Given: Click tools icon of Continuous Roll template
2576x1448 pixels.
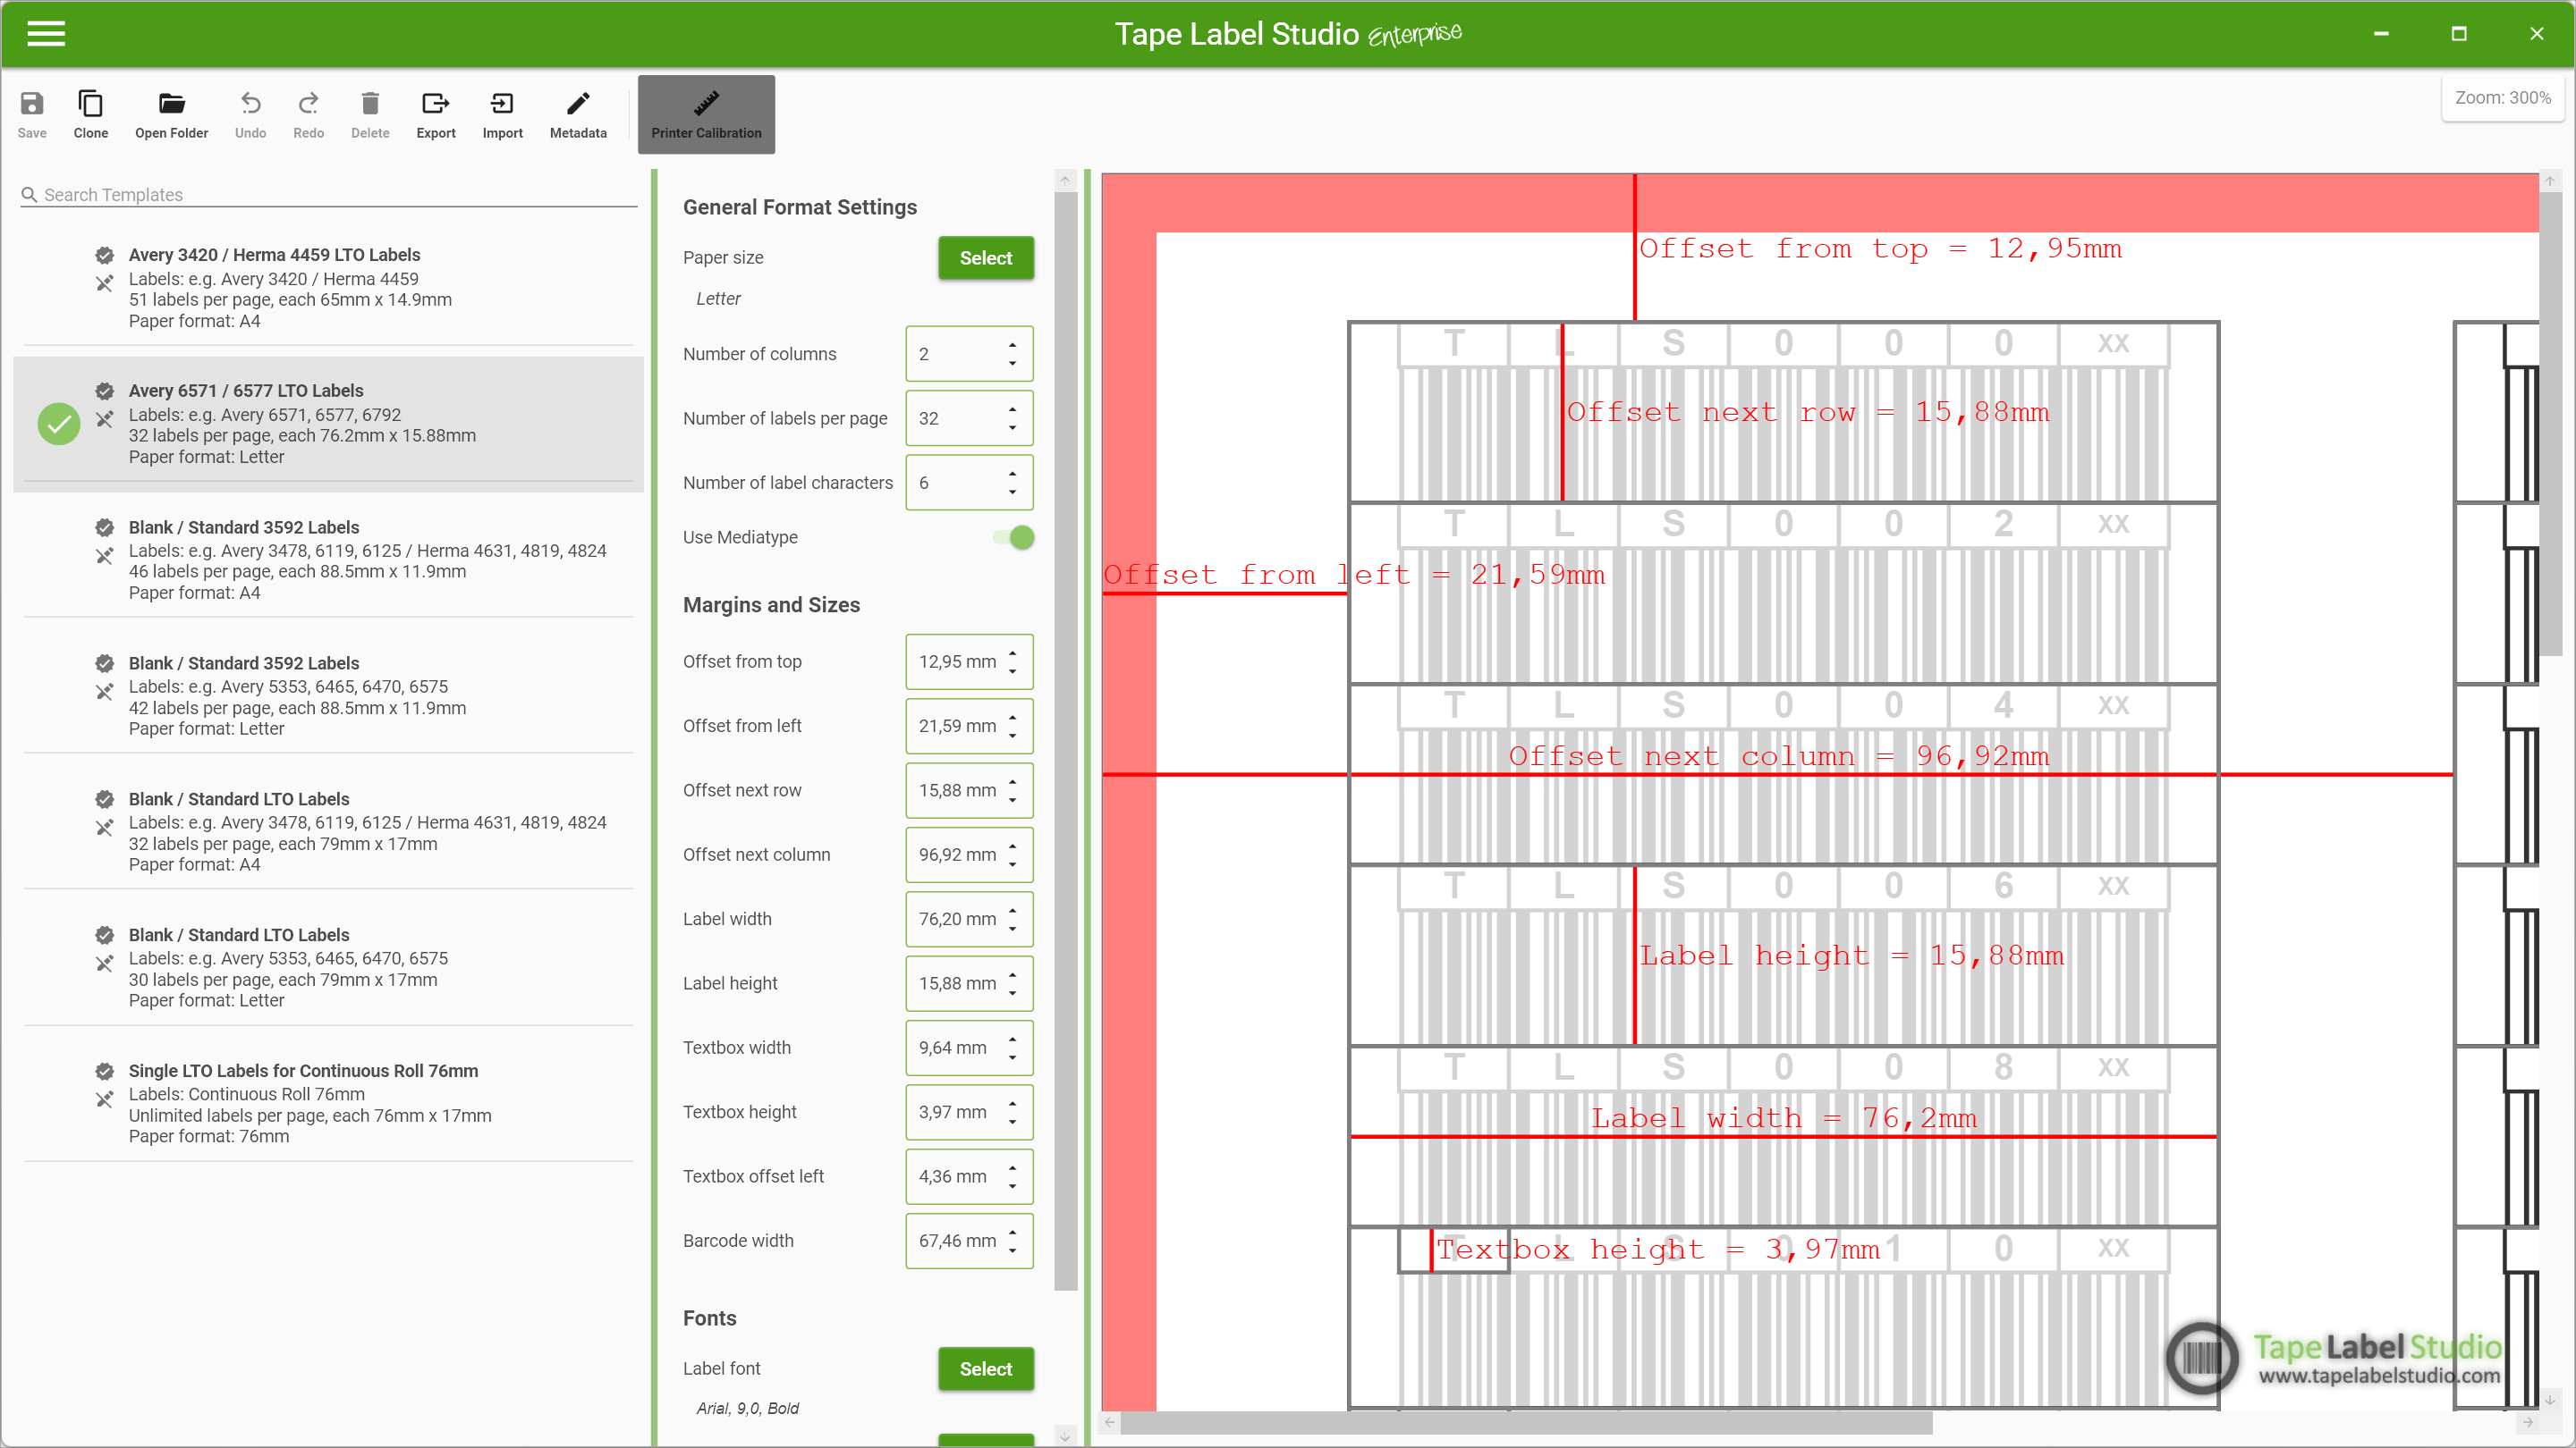Looking at the screenshot, I should coord(104,1099).
